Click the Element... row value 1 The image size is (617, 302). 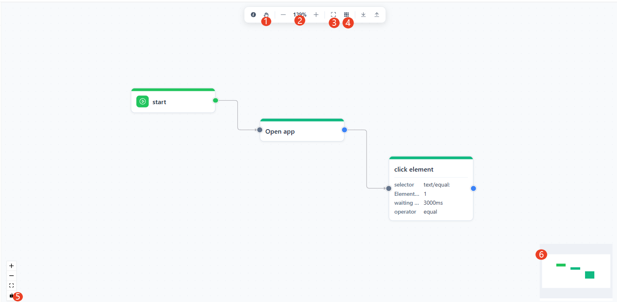425,194
